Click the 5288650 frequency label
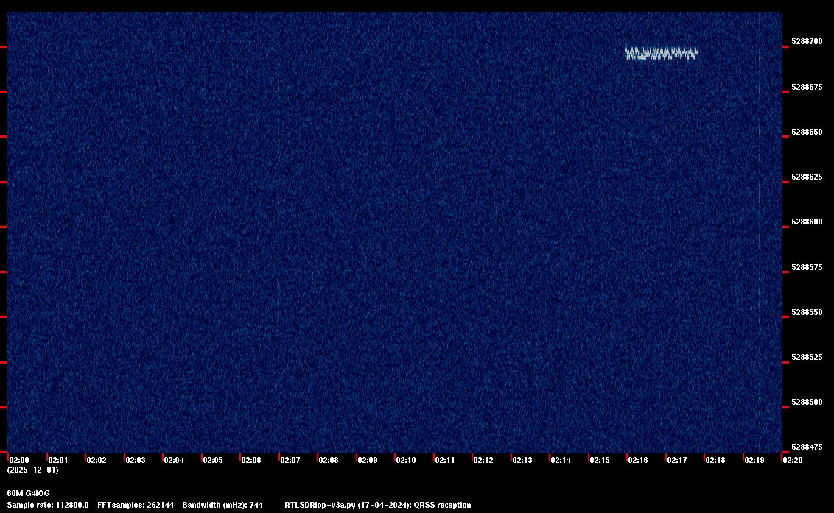 click(806, 132)
